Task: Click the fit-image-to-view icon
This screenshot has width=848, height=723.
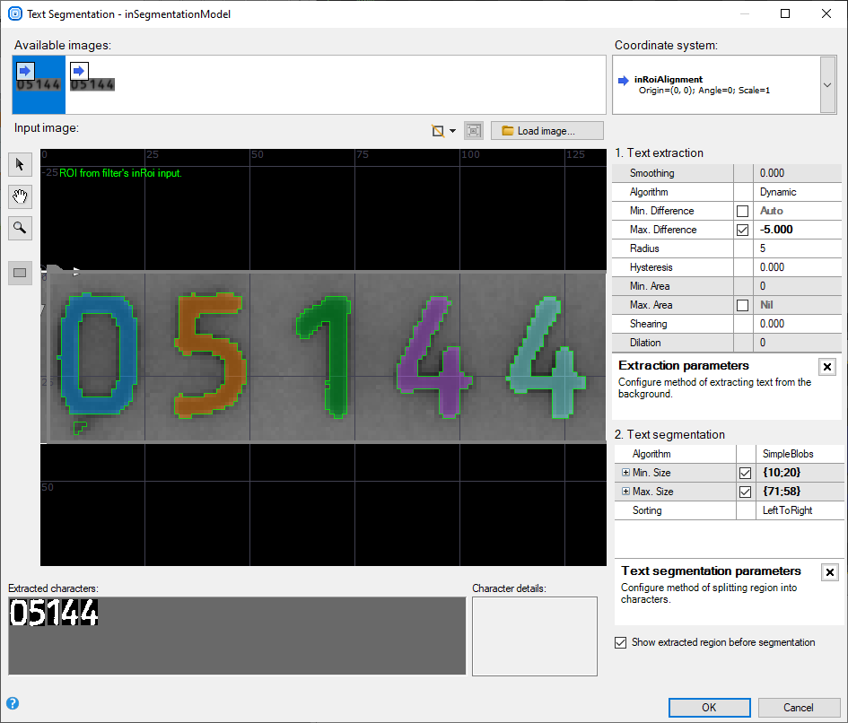Action: tap(474, 131)
